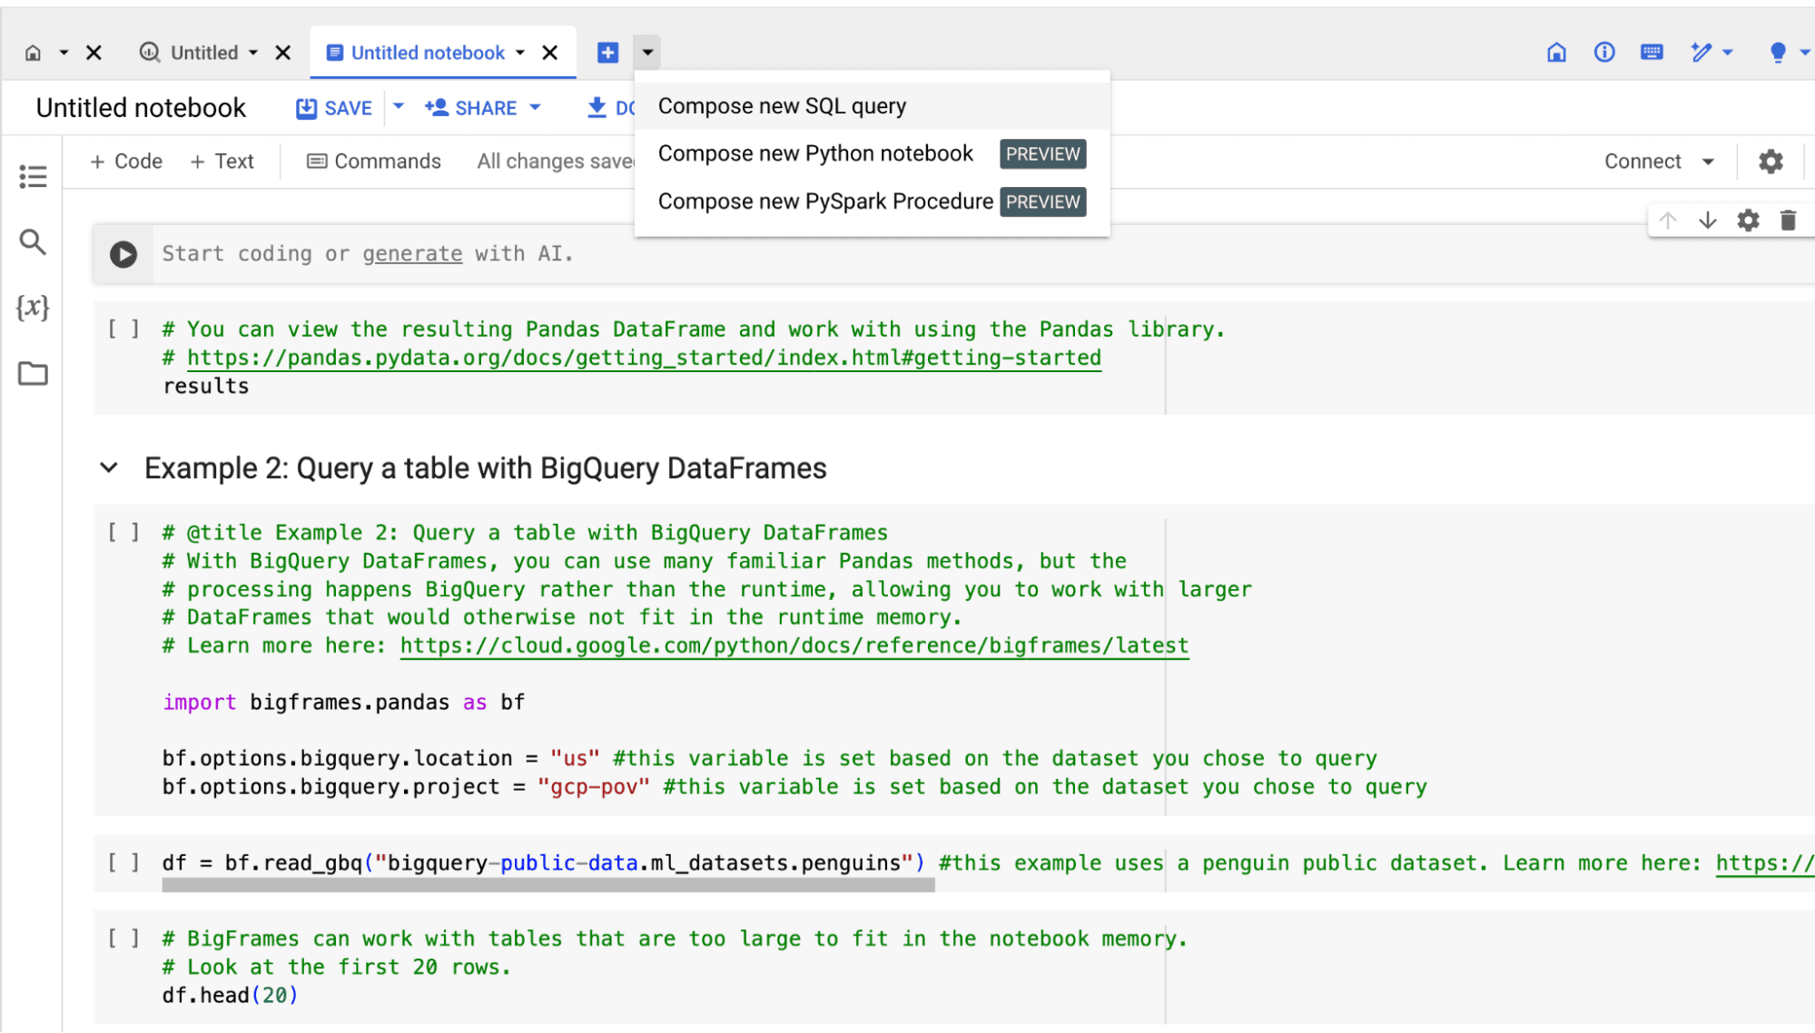Move cell up arrow icon
Image resolution: width=1815 pixels, height=1033 pixels.
pyautogui.click(x=1667, y=221)
